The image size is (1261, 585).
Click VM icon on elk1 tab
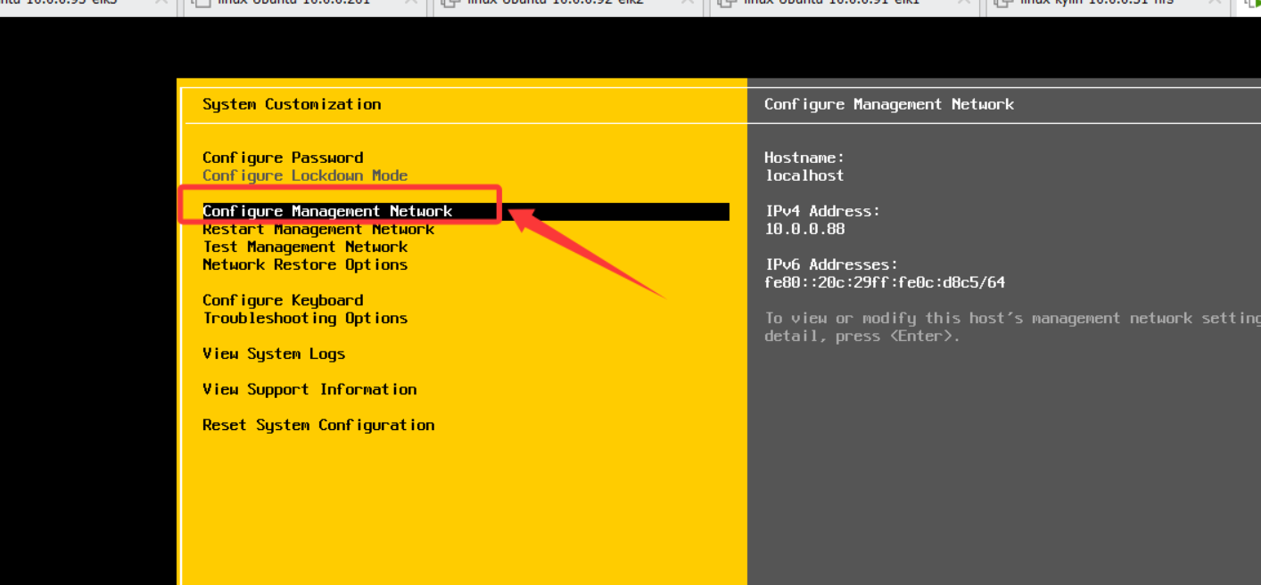click(x=728, y=4)
